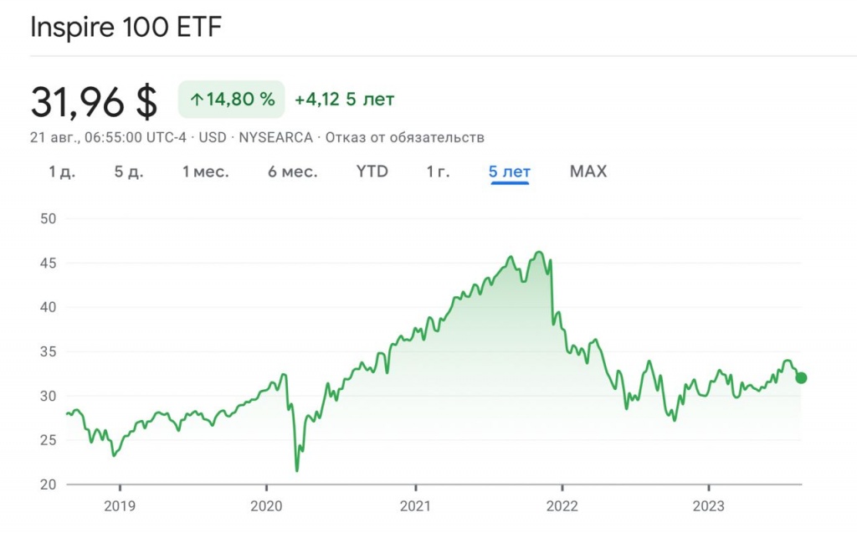Click the "+4,12 5 лет" change text

coord(344,100)
